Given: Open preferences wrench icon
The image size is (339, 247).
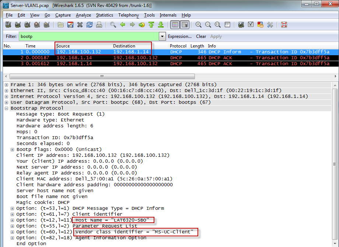Looking at the screenshot, I should coord(270,25).
